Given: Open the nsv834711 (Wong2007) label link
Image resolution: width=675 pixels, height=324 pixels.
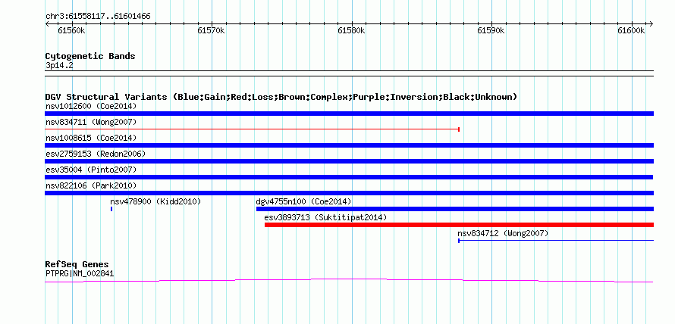Looking at the screenshot, I should click(x=91, y=122).
